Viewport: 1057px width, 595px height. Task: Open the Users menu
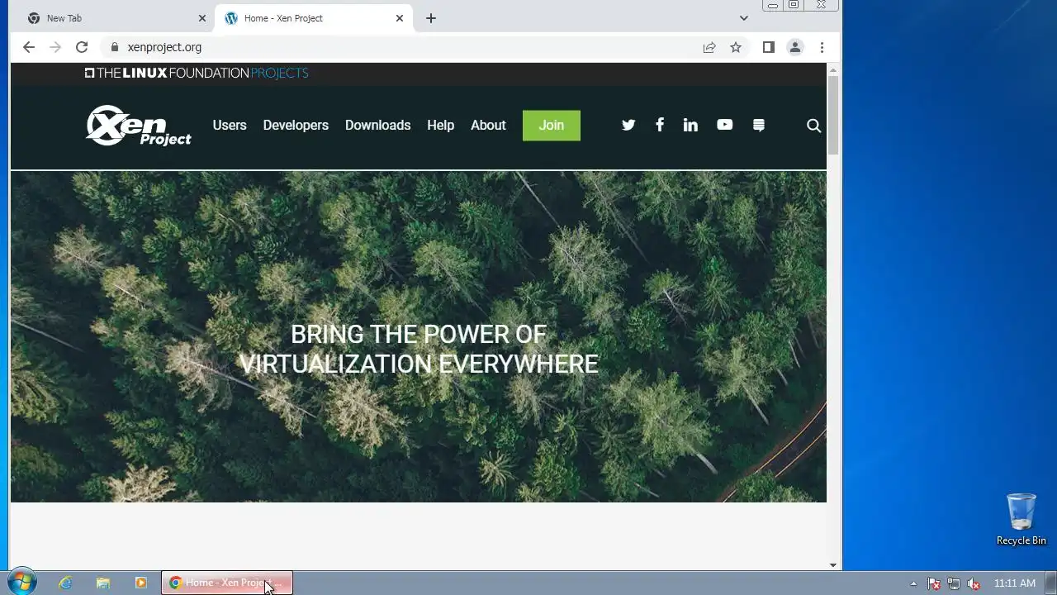pos(230,125)
